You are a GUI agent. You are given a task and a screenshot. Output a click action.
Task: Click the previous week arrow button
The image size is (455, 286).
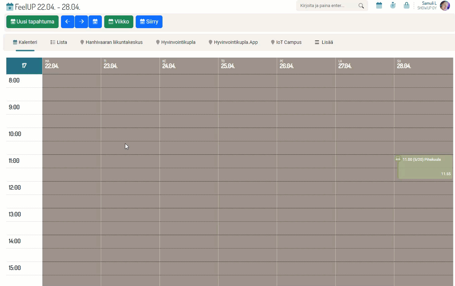67,22
